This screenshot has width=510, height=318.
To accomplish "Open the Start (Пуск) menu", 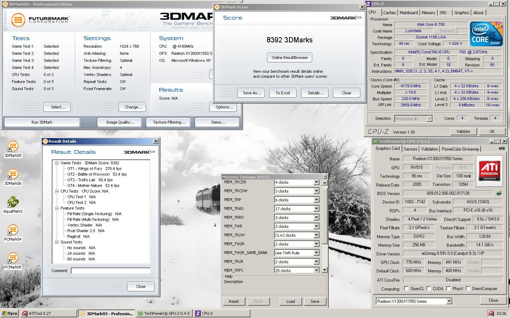I will pyautogui.click(x=10, y=313).
